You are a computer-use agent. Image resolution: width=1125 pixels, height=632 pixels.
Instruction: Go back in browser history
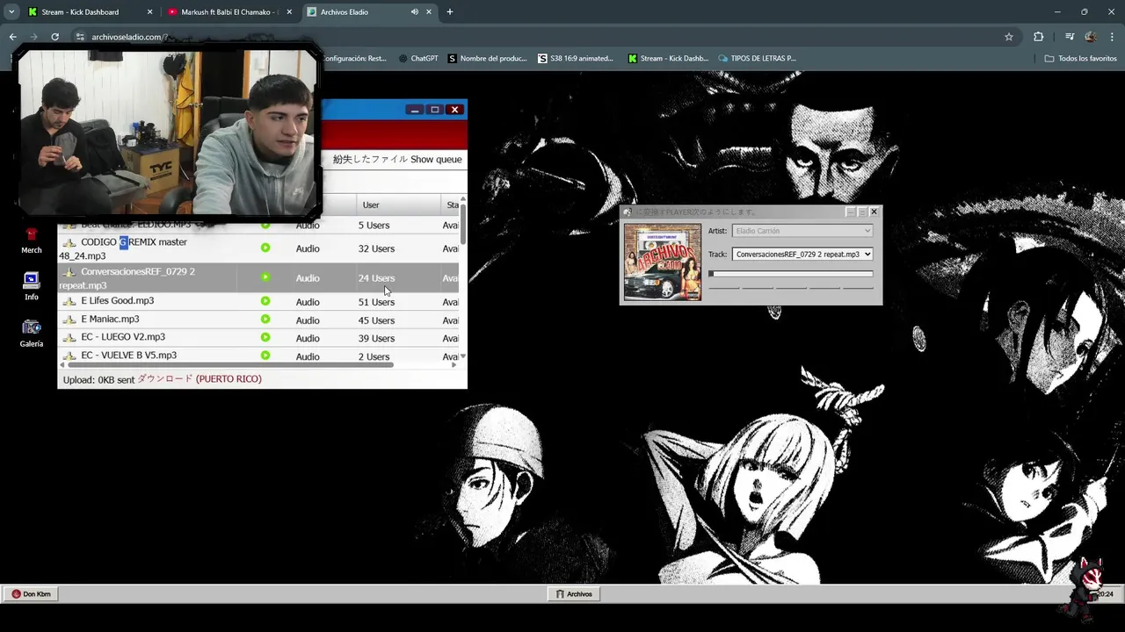(x=12, y=37)
